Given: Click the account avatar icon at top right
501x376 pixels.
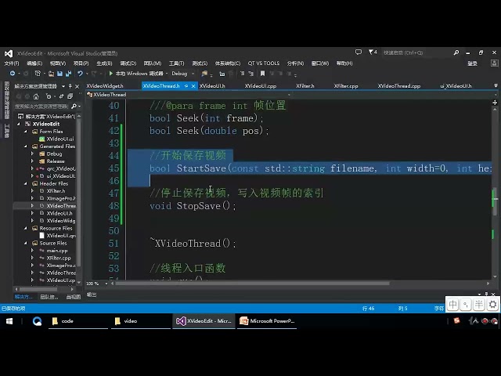Looking at the screenshot, I should tap(494, 63).
